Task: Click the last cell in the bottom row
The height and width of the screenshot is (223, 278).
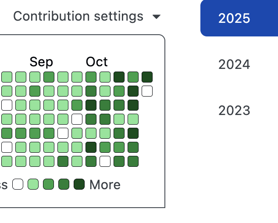Action: pyautogui.click(x=133, y=162)
